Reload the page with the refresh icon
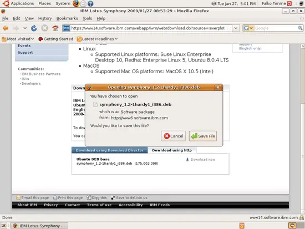 coord(34,28)
